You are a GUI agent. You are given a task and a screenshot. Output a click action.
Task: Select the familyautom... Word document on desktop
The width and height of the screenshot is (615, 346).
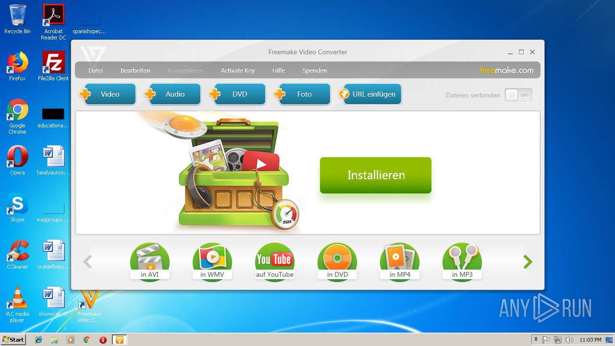(x=53, y=161)
